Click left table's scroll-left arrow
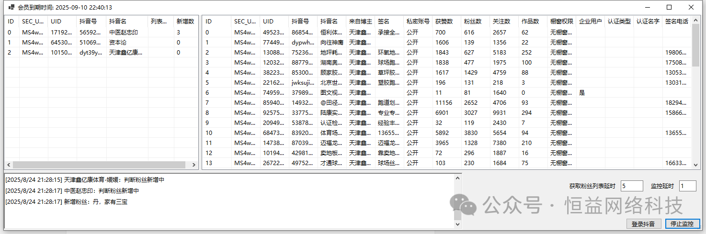Viewport: 706px width, 234px height. coord(9,165)
